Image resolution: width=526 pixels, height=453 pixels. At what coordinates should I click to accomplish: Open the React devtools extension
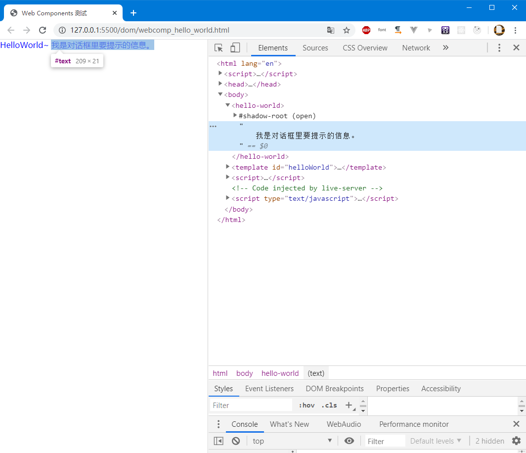[461, 30]
